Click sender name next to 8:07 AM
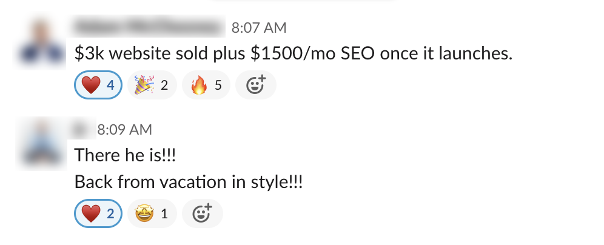 pos(148,28)
